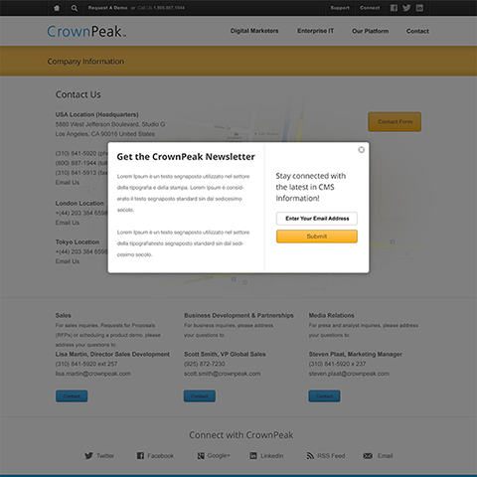Open the Facebook icon in top bar
Screen dimensions: 477x477
point(394,8)
